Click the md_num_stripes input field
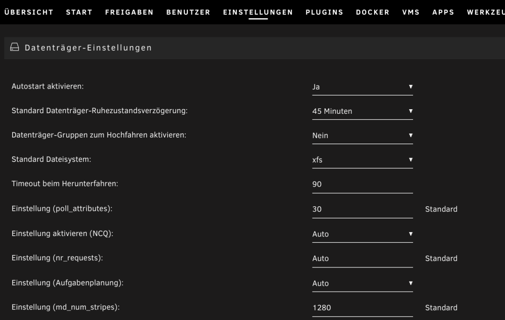The height and width of the screenshot is (320, 505). click(x=362, y=308)
